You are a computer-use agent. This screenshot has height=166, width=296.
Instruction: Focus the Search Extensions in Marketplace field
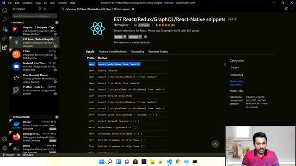pos(35,16)
